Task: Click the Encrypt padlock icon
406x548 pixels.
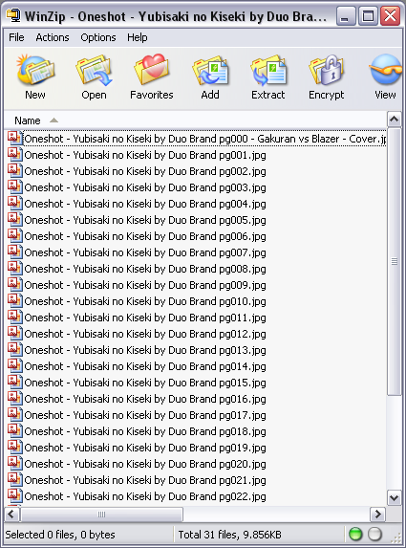Action: coord(327,70)
